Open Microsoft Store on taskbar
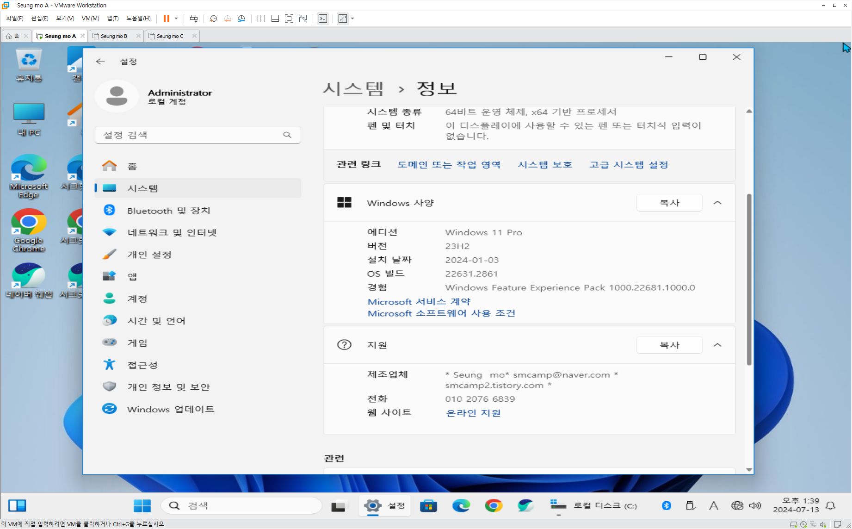The width and height of the screenshot is (852, 529). point(428,506)
